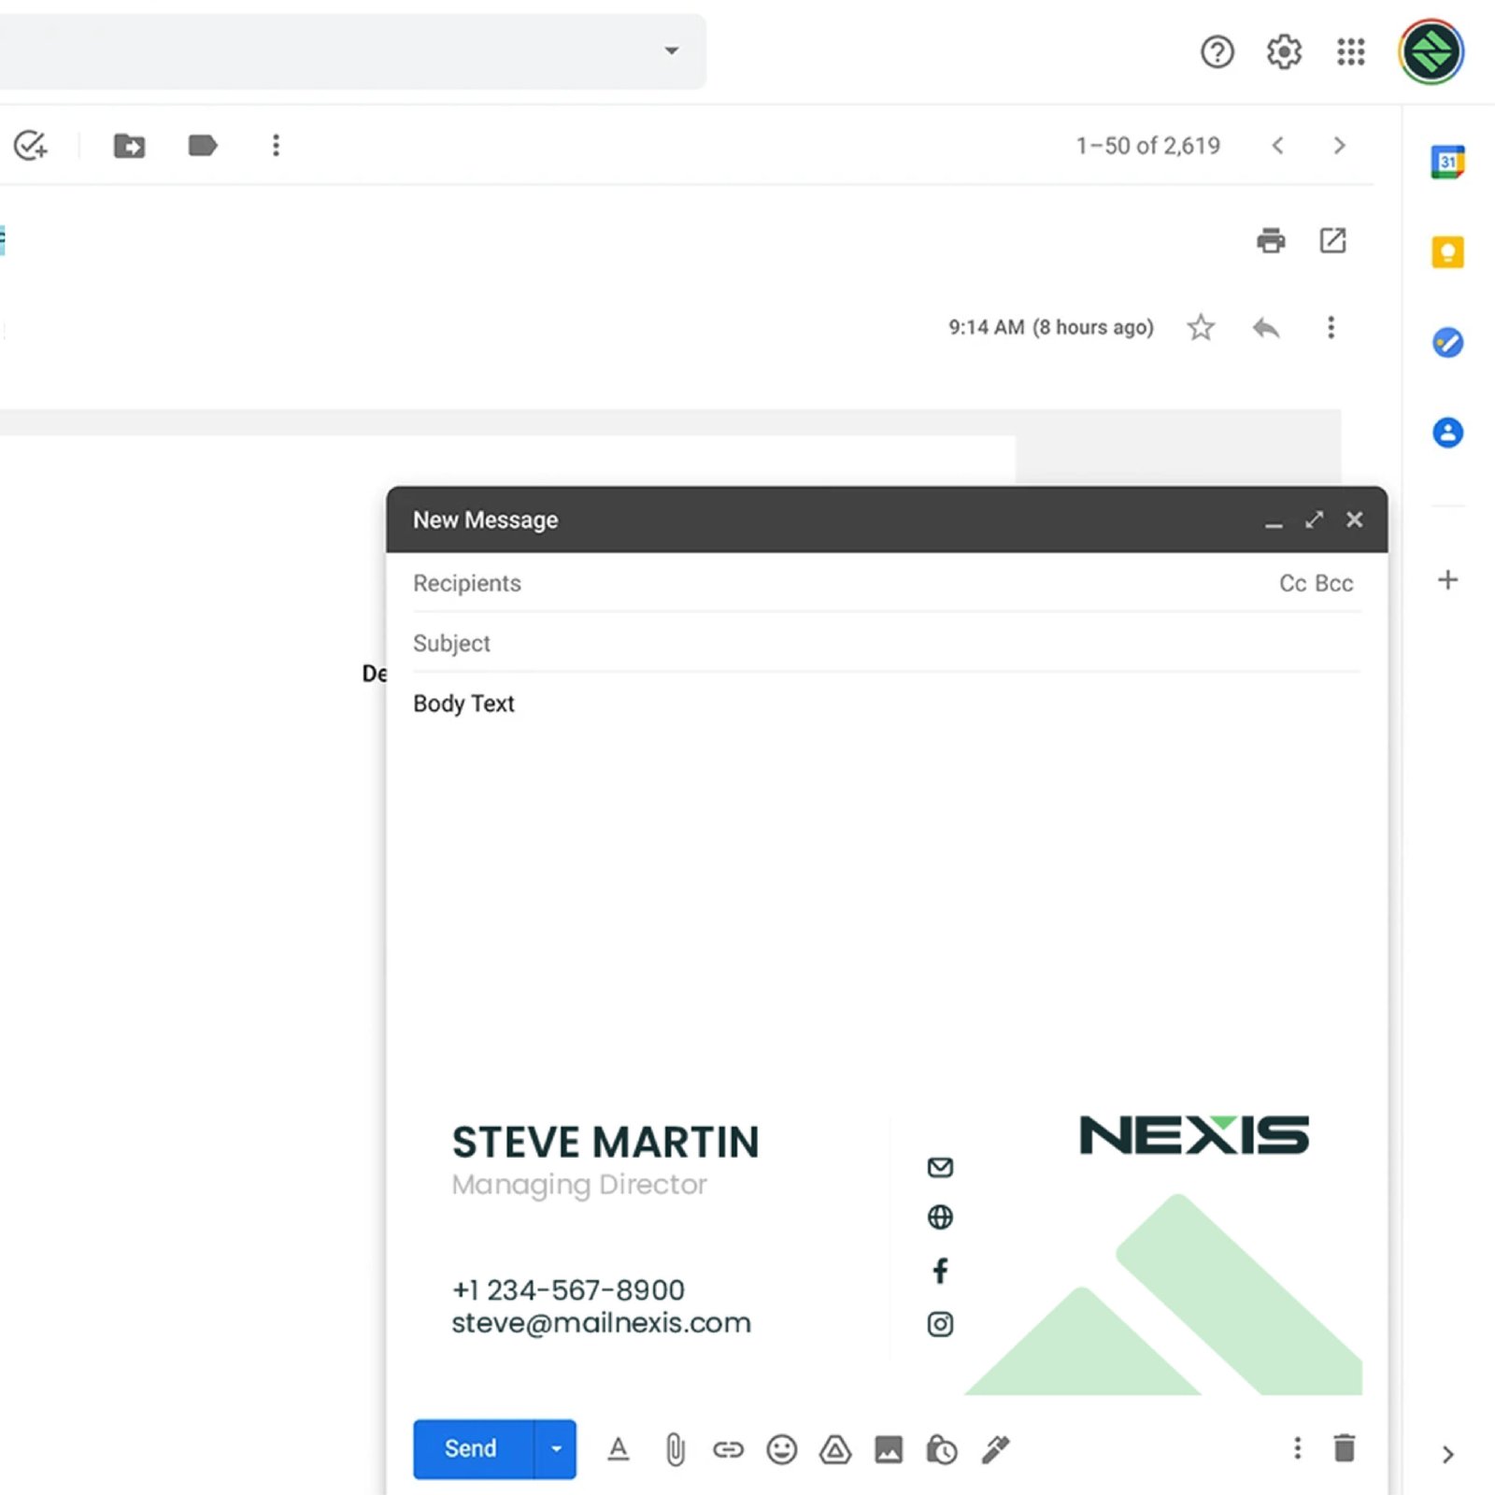This screenshot has width=1495, height=1495.
Task: Toggle formatting options icon
Action: [618, 1449]
